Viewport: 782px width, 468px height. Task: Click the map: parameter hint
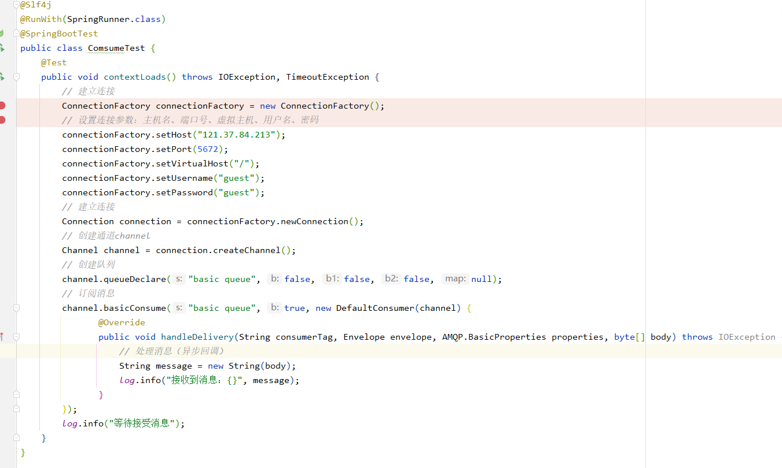(455, 279)
